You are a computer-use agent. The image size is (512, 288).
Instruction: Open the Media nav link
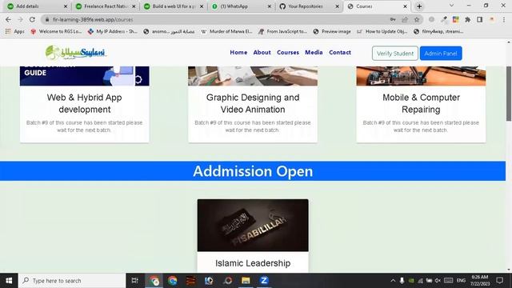314,52
